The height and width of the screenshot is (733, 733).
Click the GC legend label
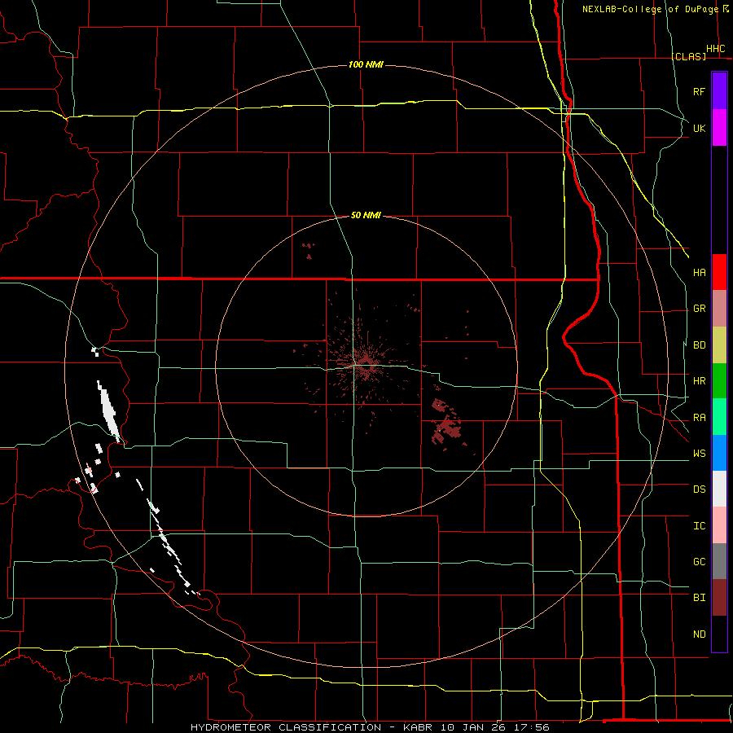click(699, 562)
